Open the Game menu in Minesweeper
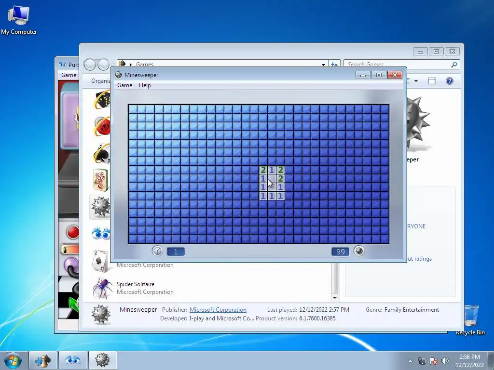Image resolution: width=494 pixels, height=370 pixels. (125, 85)
